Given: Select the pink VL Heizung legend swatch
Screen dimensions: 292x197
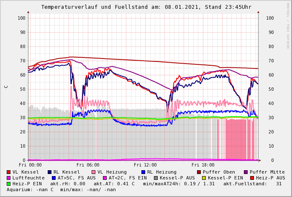Looking at the screenshot, I should pyautogui.click(x=94, y=172).
